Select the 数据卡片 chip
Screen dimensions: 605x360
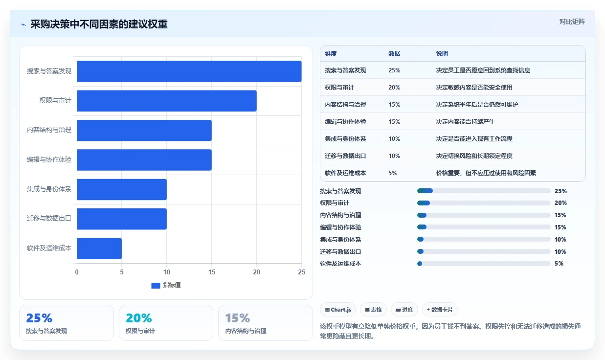pyautogui.click(x=440, y=310)
